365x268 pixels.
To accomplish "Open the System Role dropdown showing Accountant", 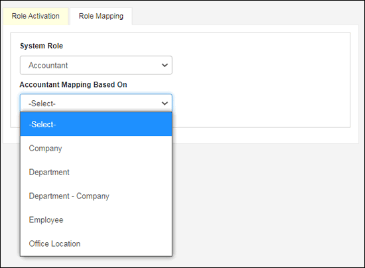I will pyautogui.click(x=96, y=65).
